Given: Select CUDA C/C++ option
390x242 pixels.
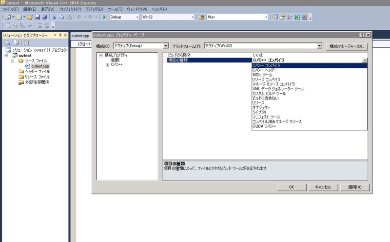Looking at the screenshot, I should coord(310,126).
